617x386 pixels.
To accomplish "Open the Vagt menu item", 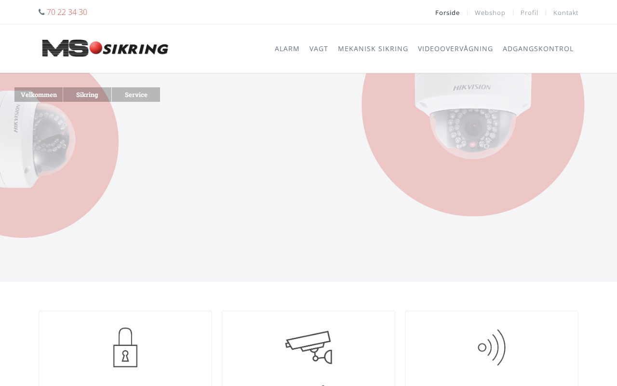I will (x=319, y=49).
